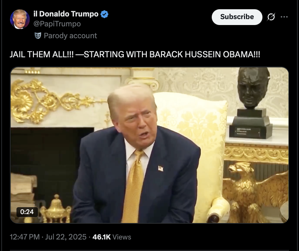Open the 12:47 PM timestamp link
The width and height of the screenshot is (299, 251).
pyautogui.click(x=25, y=237)
